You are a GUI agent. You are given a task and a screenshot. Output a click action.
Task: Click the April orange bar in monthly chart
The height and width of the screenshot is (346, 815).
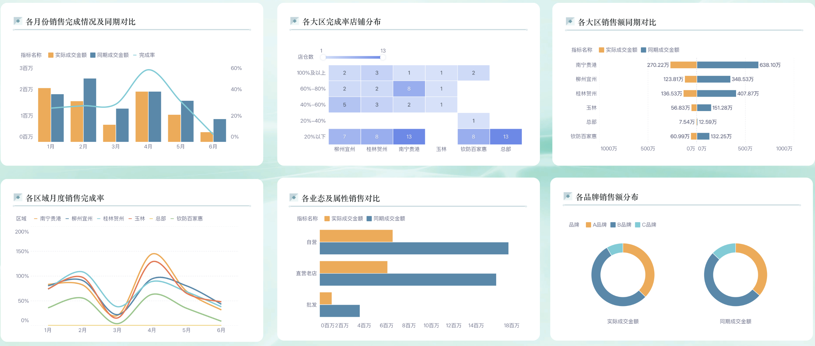coord(142,117)
